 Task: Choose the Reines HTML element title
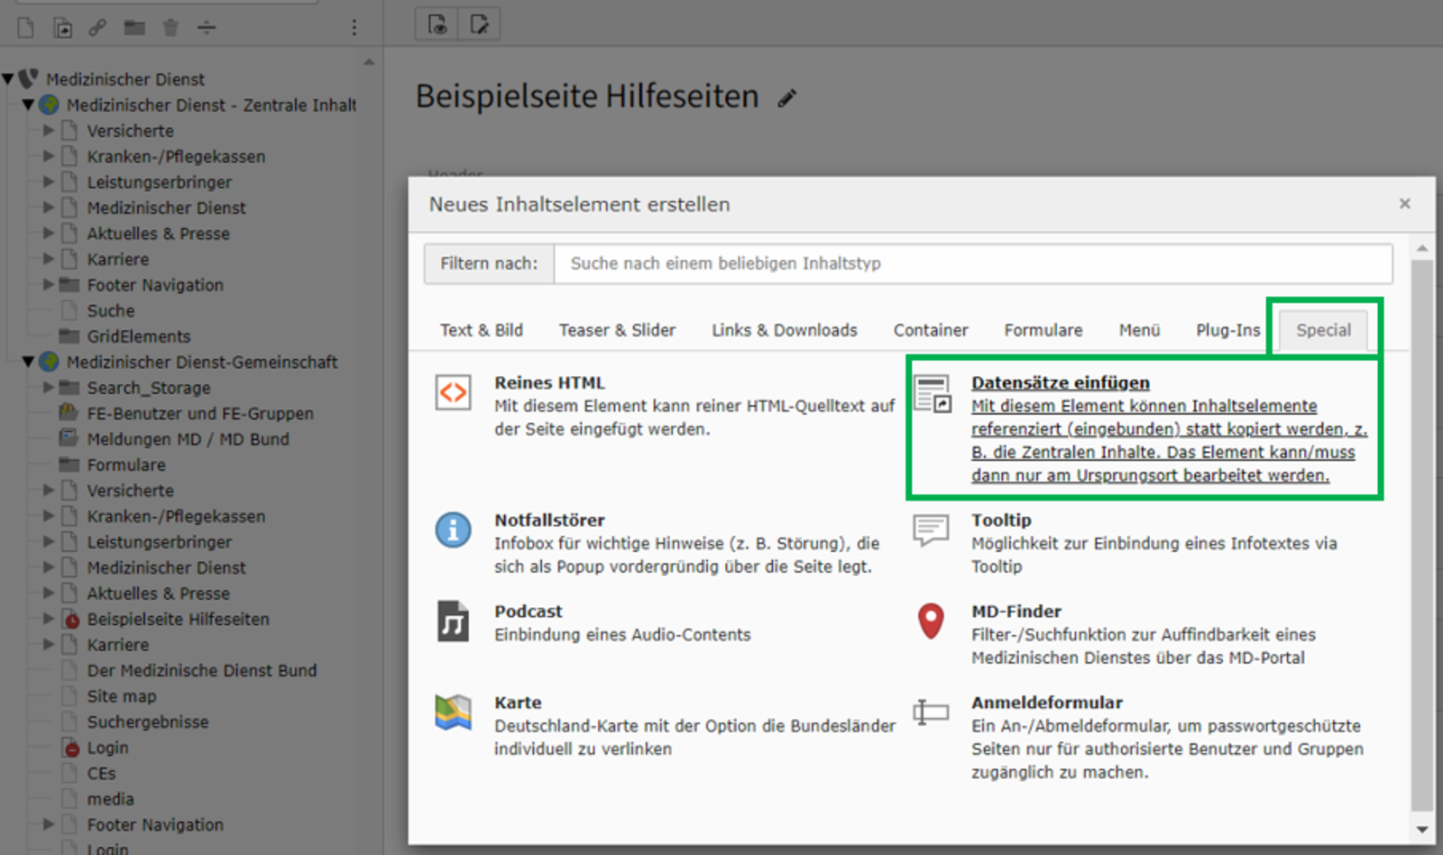pos(549,382)
